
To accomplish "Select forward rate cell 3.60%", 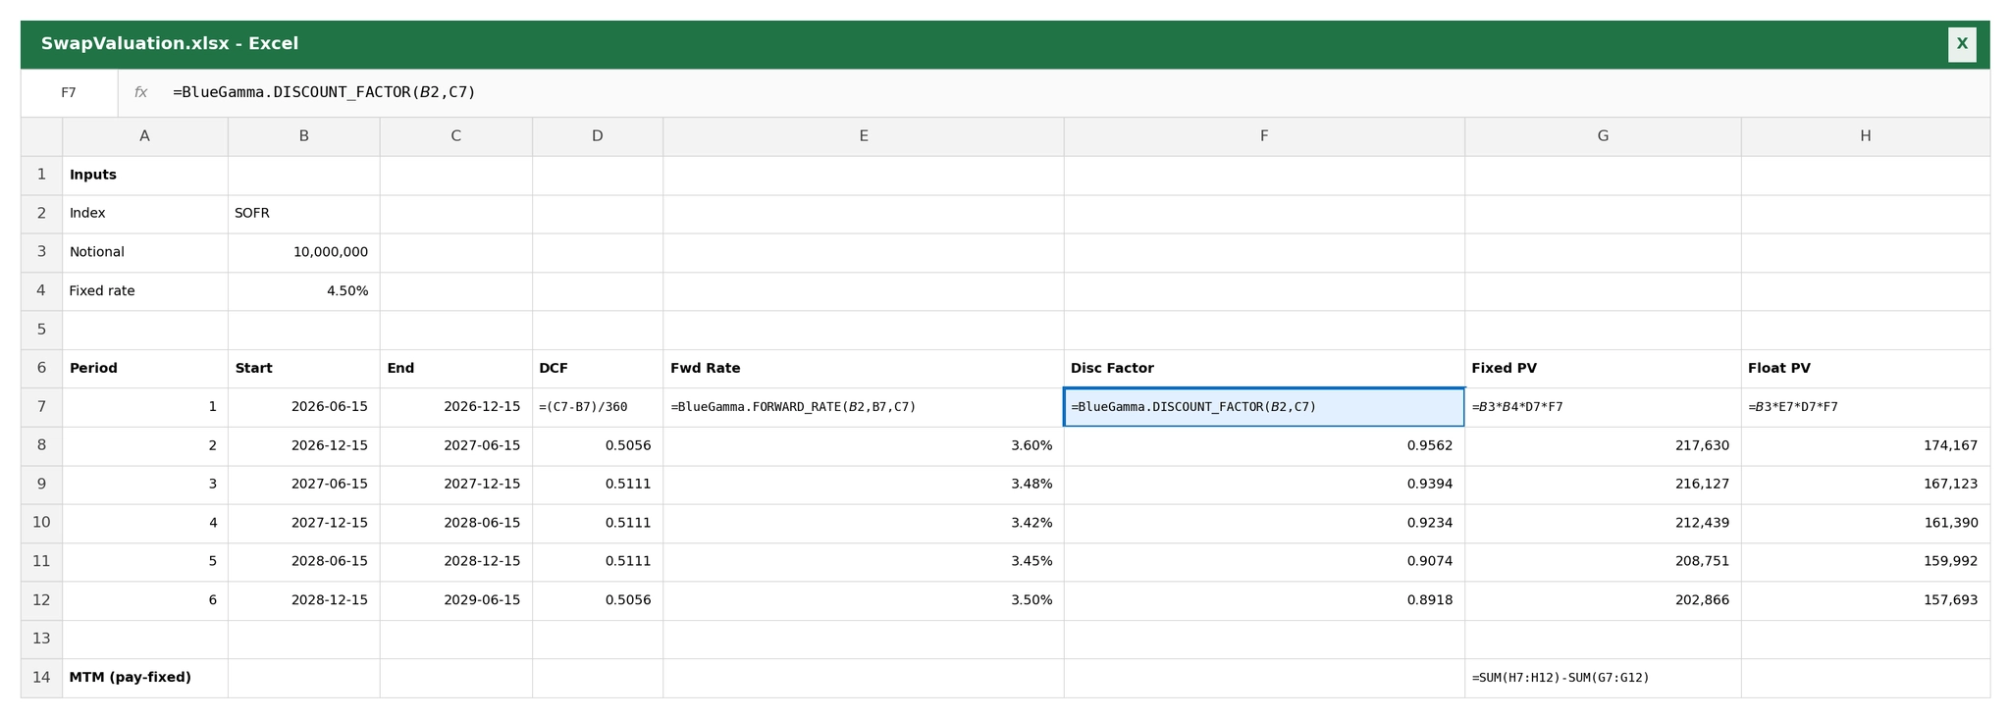I will click(x=864, y=446).
